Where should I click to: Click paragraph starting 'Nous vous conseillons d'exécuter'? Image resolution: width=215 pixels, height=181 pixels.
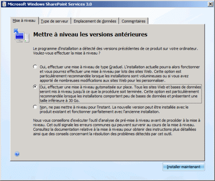click(x=117, y=127)
